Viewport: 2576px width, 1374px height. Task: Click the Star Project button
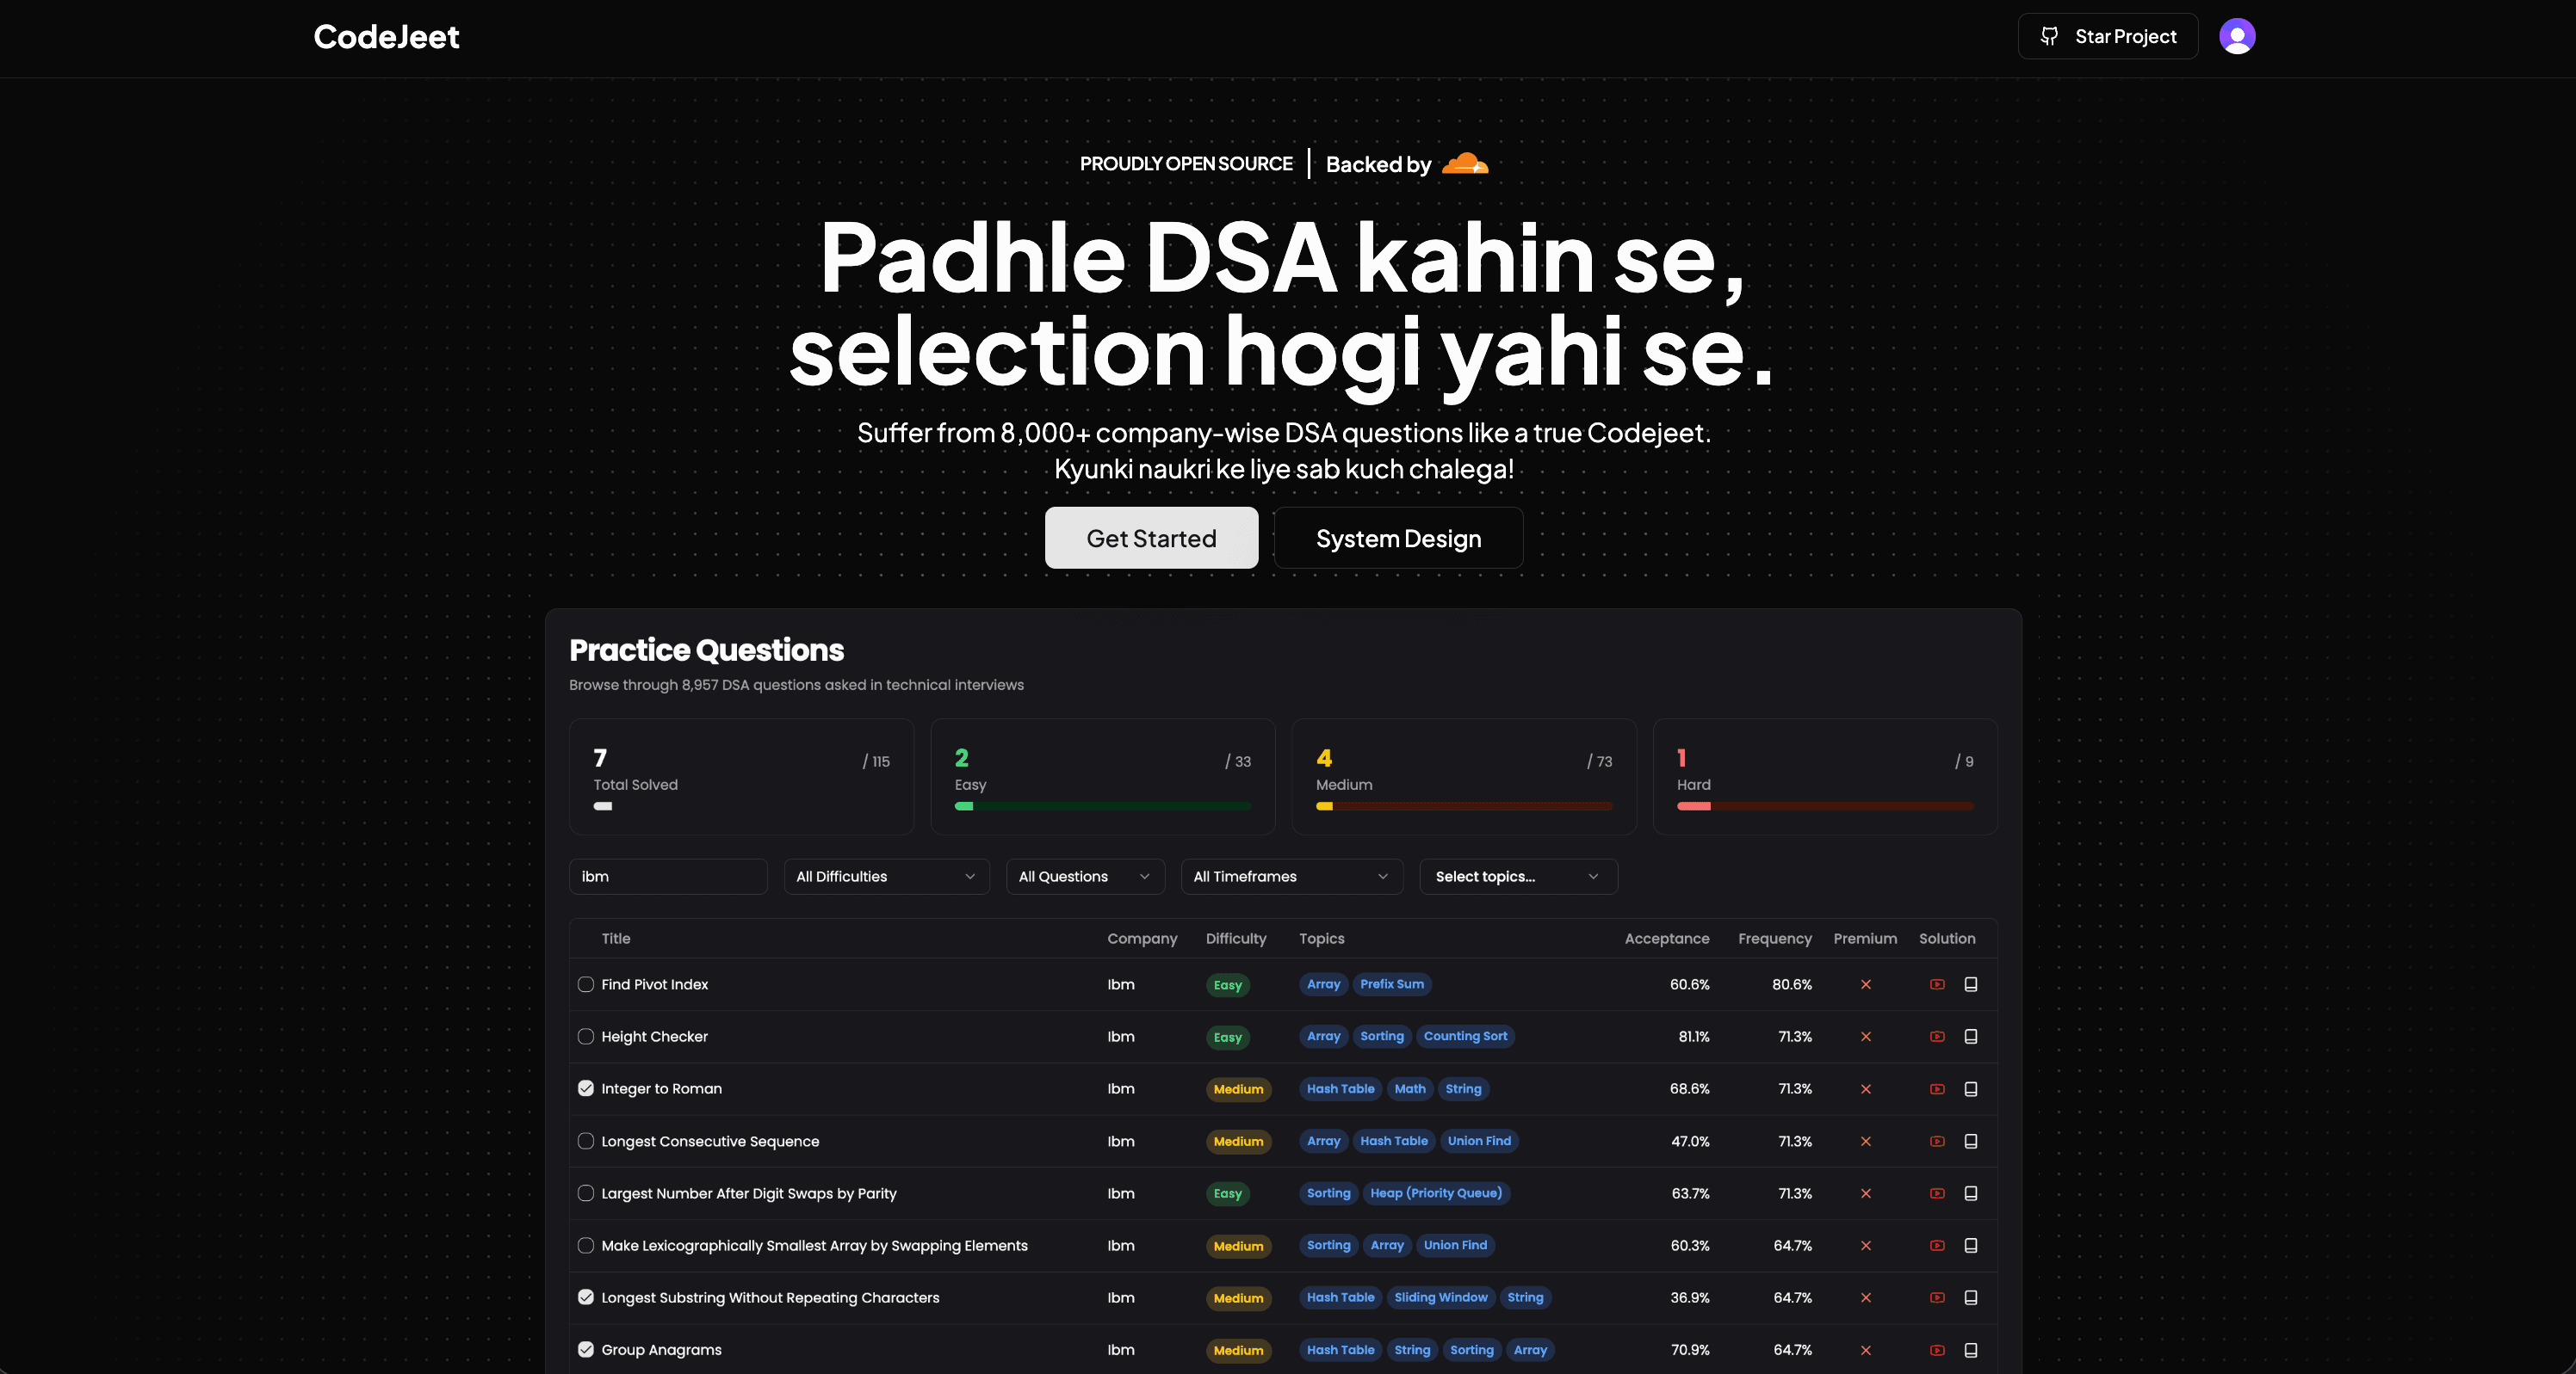(2107, 37)
